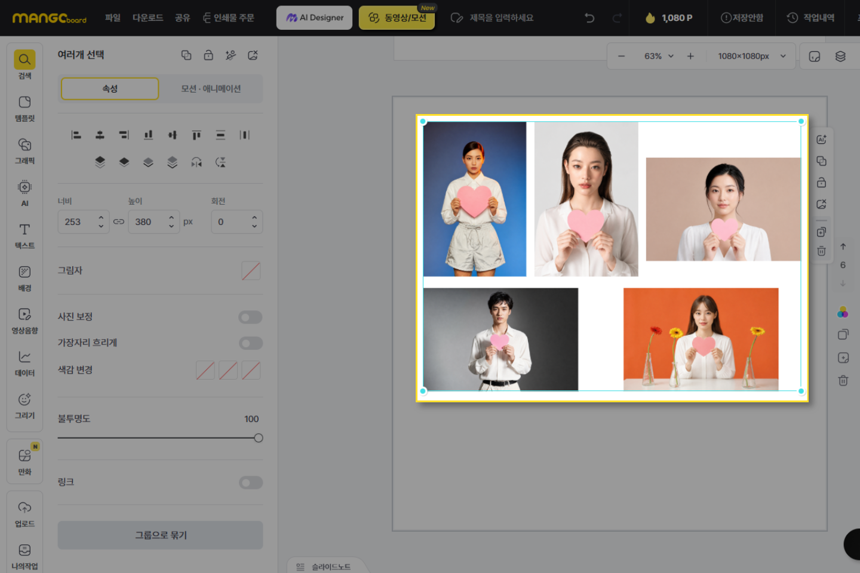Open the 영상음향 video and audio panel

click(x=24, y=320)
